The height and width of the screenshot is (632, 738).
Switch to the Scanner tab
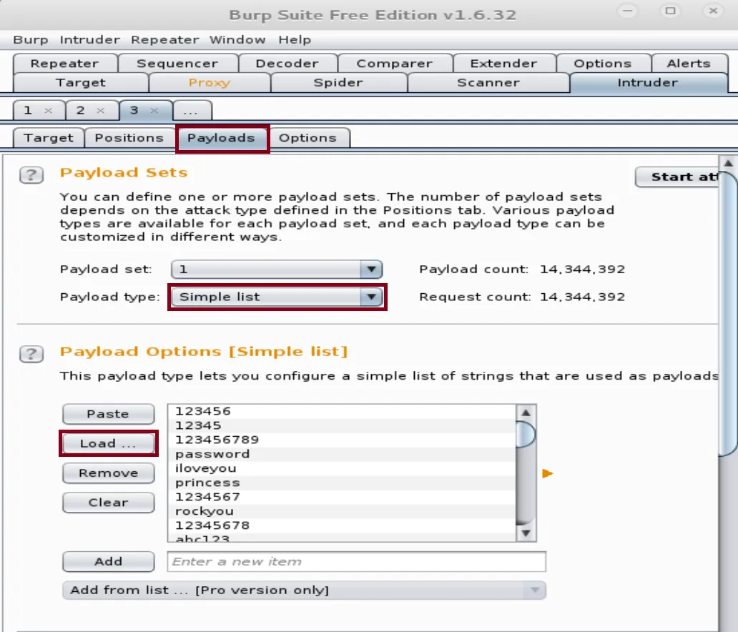point(488,83)
